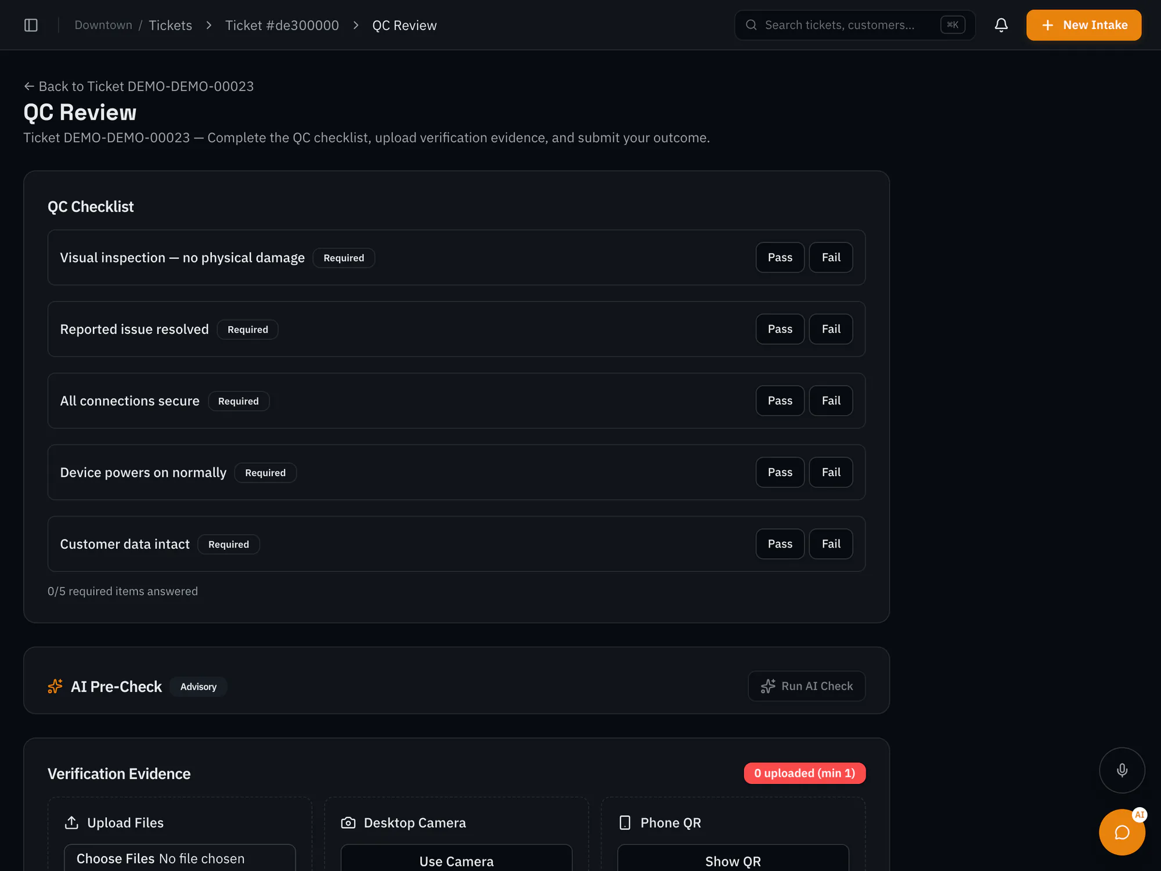Click the Phone QR phone icon
Image resolution: width=1161 pixels, height=871 pixels.
point(625,823)
